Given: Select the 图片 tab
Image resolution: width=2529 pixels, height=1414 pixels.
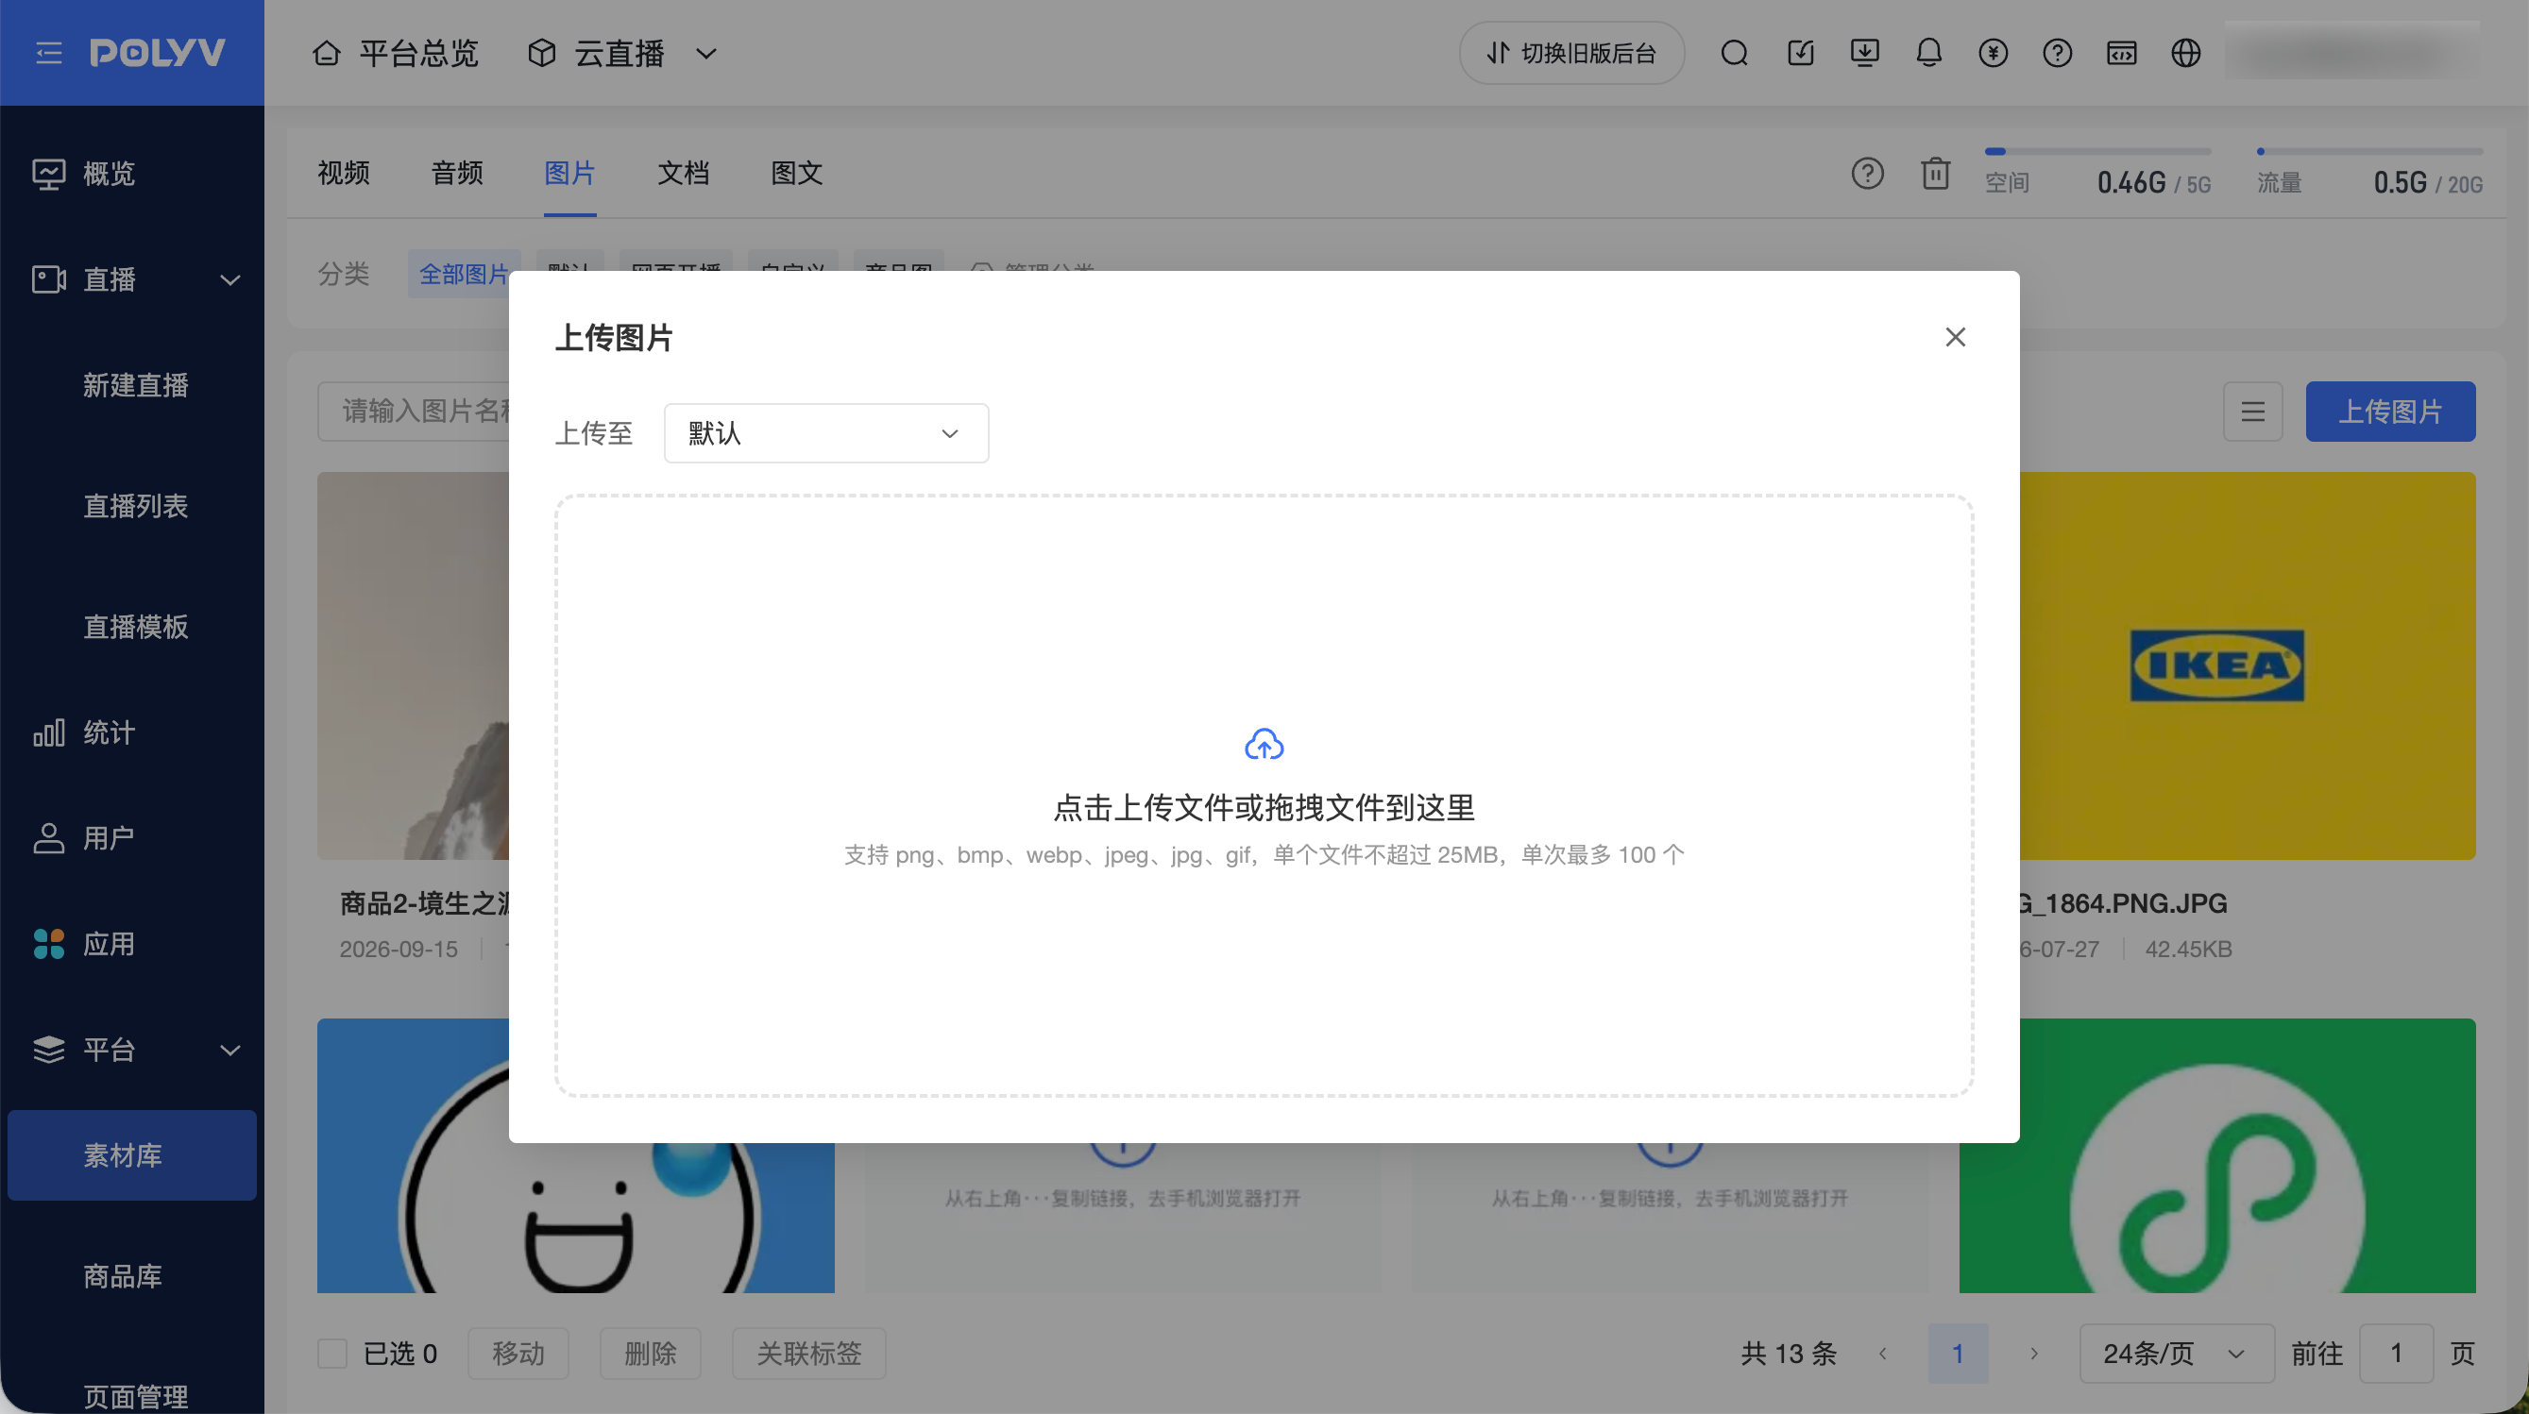Looking at the screenshot, I should (x=570, y=174).
